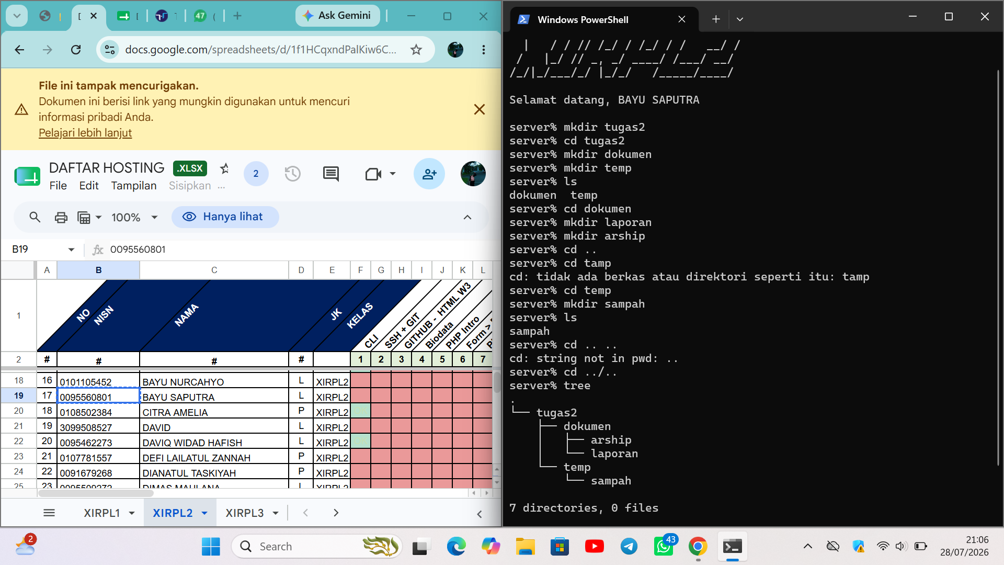The image size is (1004, 565).
Task: Click cell with name CITRA AMELIA
Action: (x=214, y=411)
